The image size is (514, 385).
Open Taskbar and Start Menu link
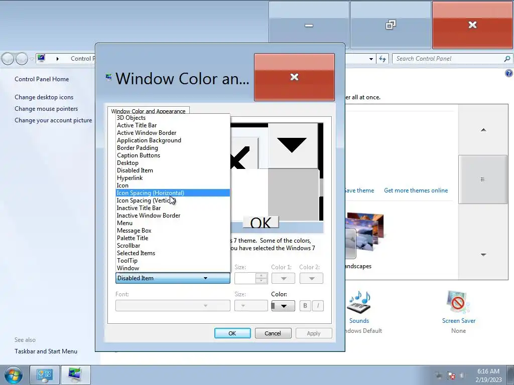pos(46,351)
